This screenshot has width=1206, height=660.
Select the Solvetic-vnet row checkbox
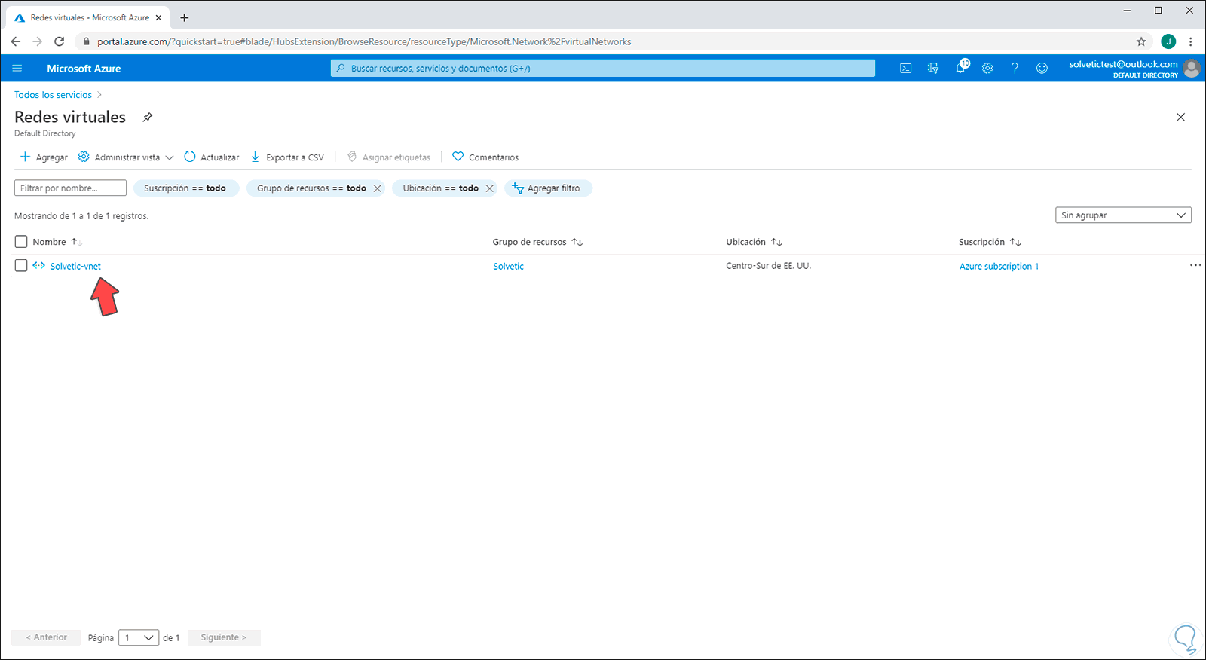[x=21, y=266]
